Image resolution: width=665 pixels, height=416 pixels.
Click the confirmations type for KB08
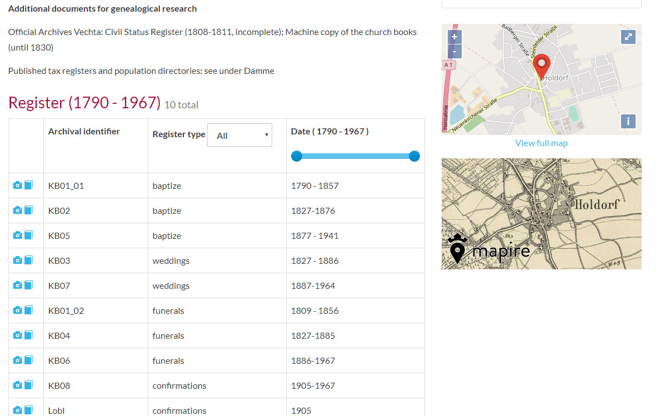coord(179,386)
